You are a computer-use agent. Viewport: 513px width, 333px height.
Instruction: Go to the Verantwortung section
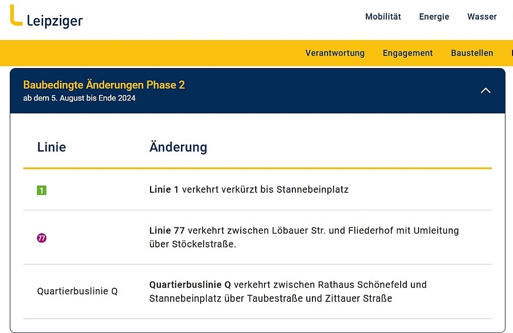pyautogui.click(x=335, y=53)
